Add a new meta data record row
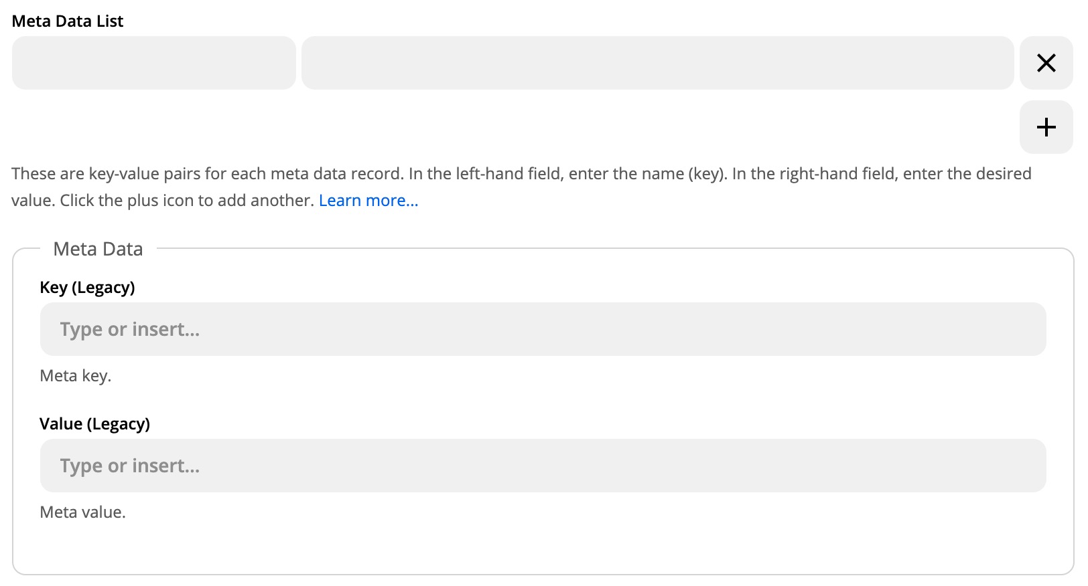The height and width of the screenshot is (586, 1088). (1046, 127)
